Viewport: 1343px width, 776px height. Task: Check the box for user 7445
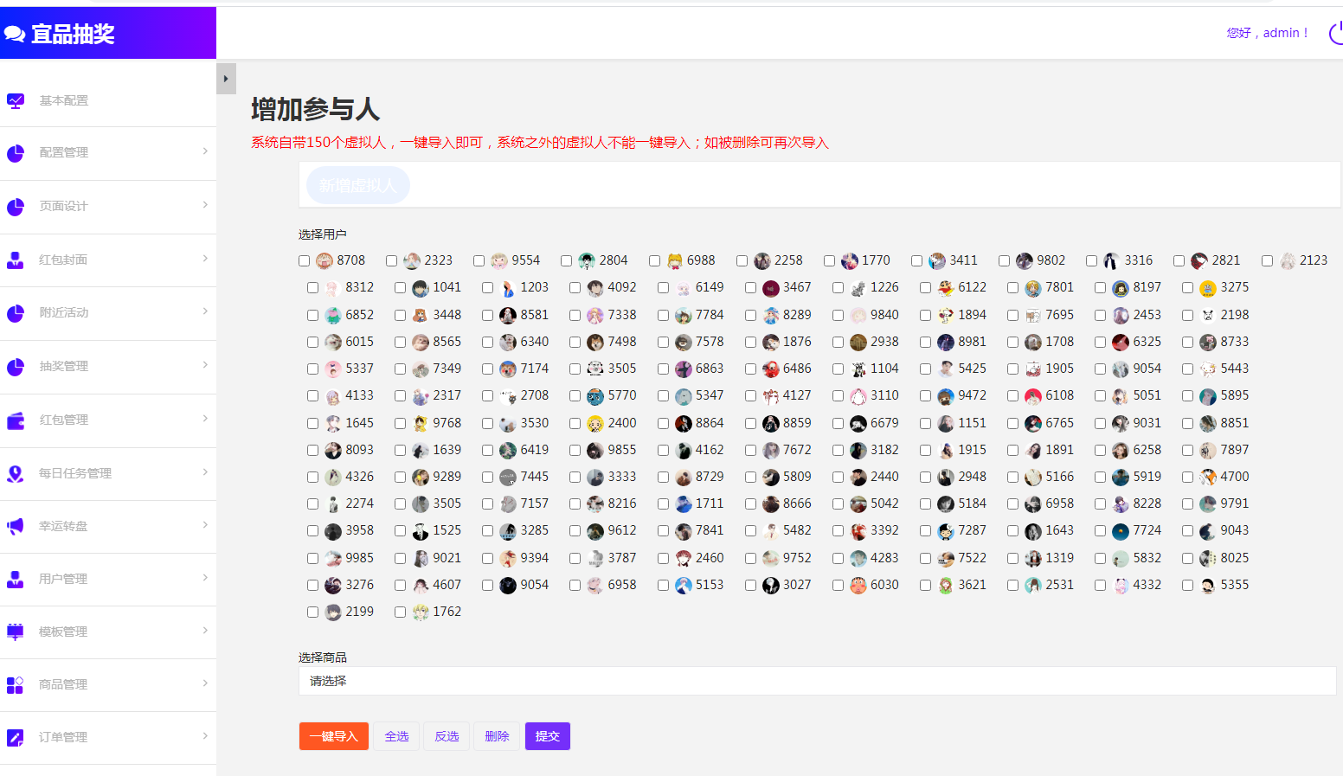click(487, 478)
